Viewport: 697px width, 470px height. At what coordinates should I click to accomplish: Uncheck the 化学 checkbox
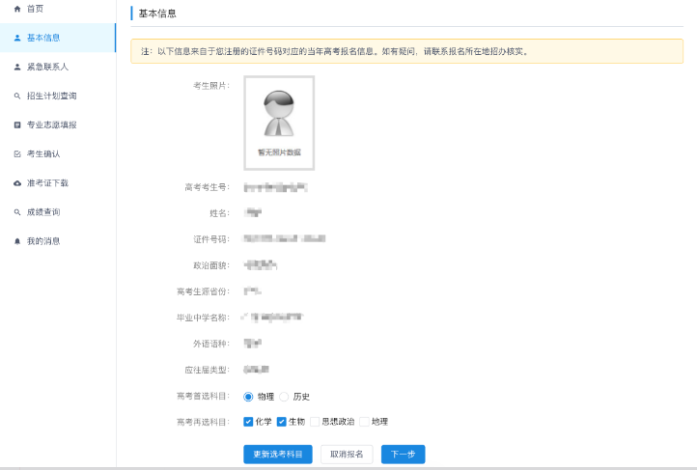tap(249, 422)
